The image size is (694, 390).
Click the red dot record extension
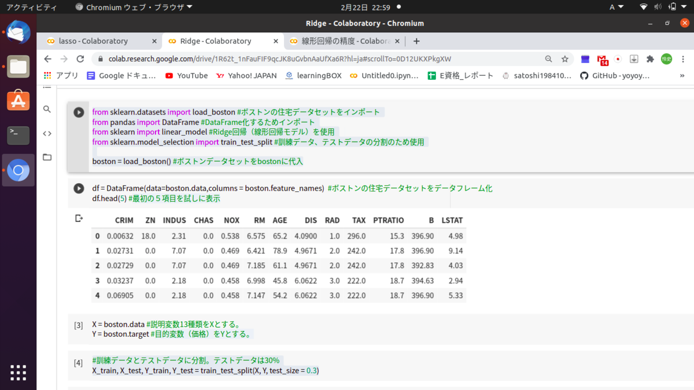point(618,59)
